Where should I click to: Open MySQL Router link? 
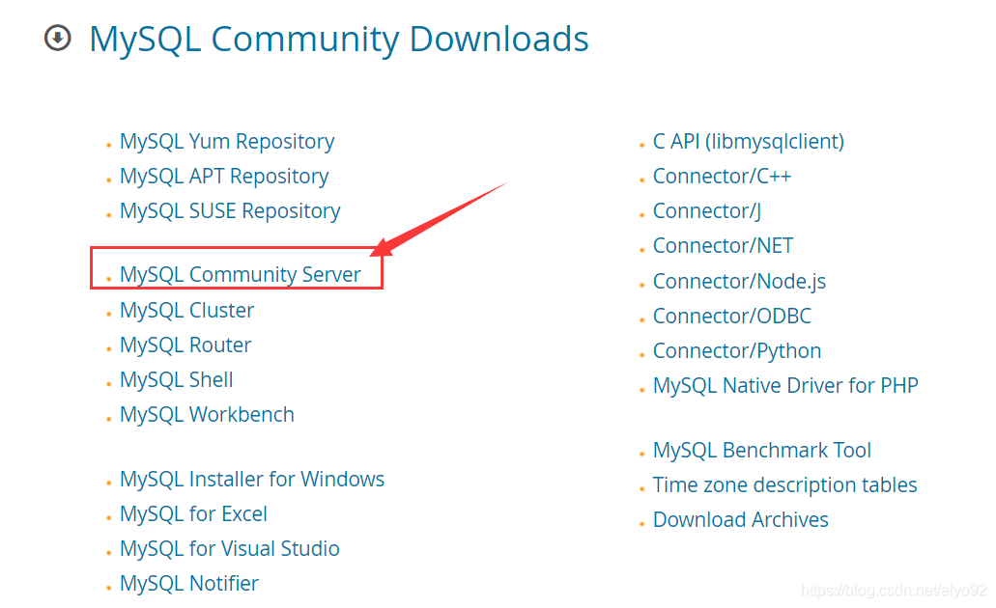[x=185, y=345]
